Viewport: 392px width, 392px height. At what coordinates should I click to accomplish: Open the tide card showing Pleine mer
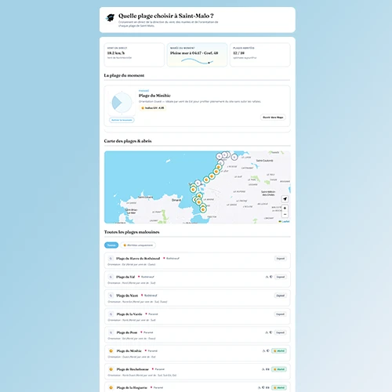point(197,55)
